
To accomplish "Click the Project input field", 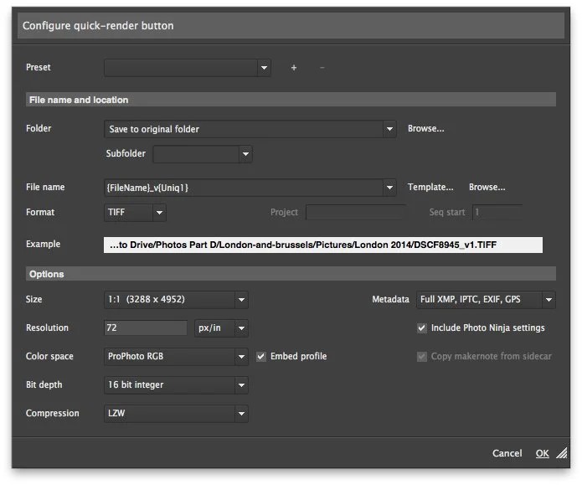I will 356,213.
